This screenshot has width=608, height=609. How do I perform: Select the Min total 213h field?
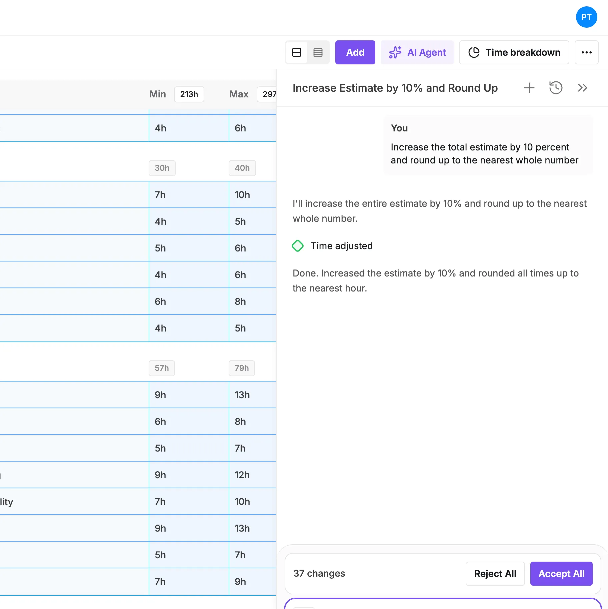pos(189,94)
